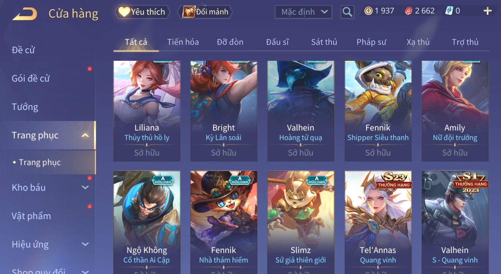The height and width of the screenshot is (274, 501).
Task: Open the Vật phẩm sidebar entry
Action: coord(31,216)
